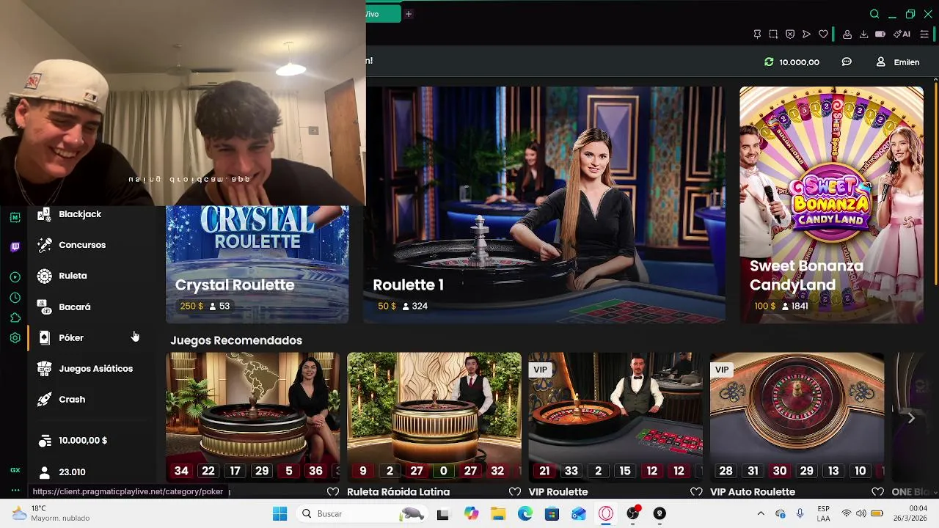
Task: Open browser sidebar Settings gear
Action: point(15,338)
